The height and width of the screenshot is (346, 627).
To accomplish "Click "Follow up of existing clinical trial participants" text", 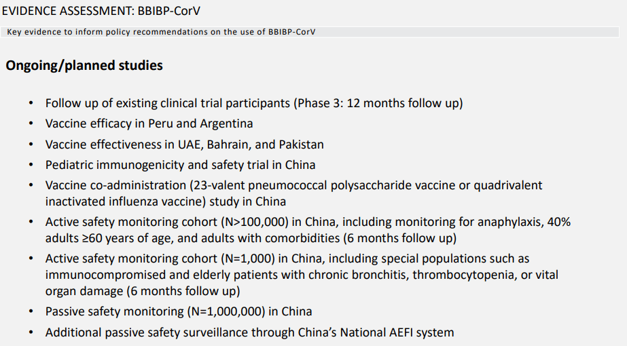I will (x=168, y=104).
